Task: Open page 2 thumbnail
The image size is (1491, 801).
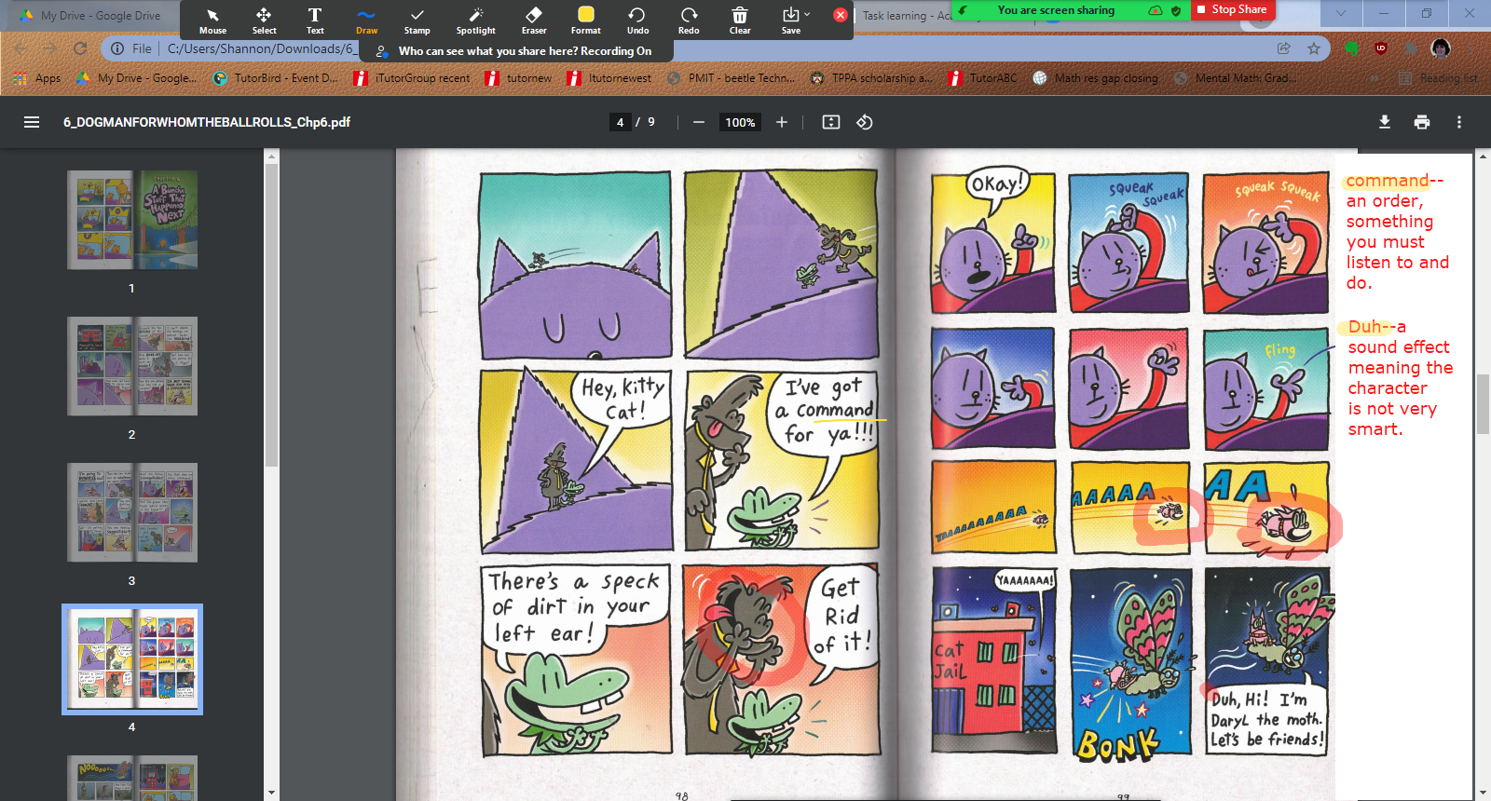Action: pos(131,366)
